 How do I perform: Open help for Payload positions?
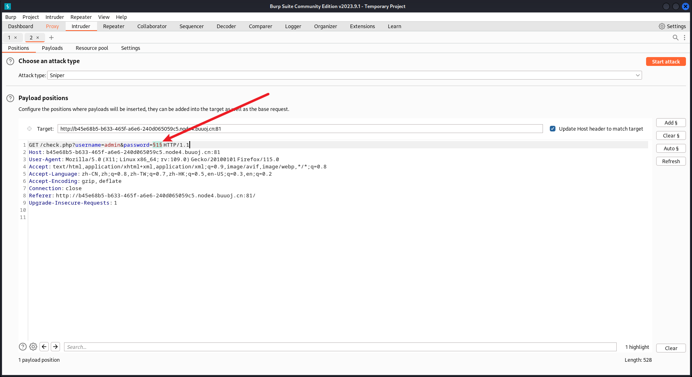coord(10,98)
